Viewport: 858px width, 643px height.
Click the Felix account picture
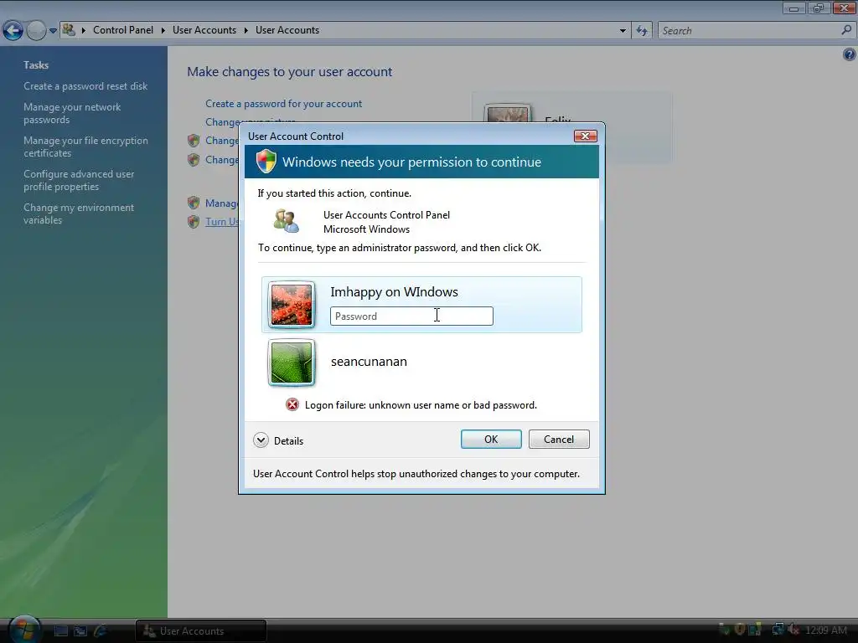tap(508, 113)
